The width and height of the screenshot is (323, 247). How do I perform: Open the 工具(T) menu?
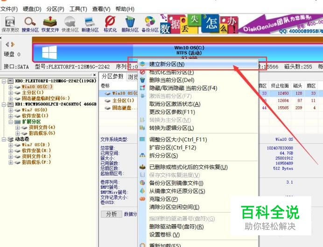click(78, 9)
